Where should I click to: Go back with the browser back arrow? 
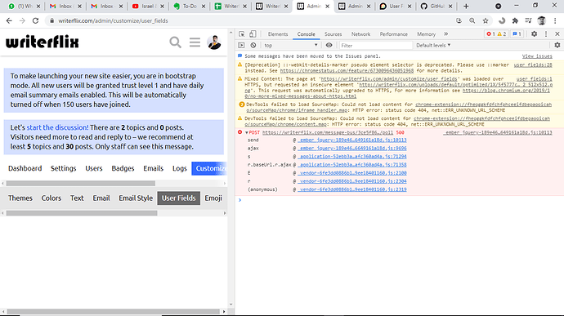(x=9, y=21)
